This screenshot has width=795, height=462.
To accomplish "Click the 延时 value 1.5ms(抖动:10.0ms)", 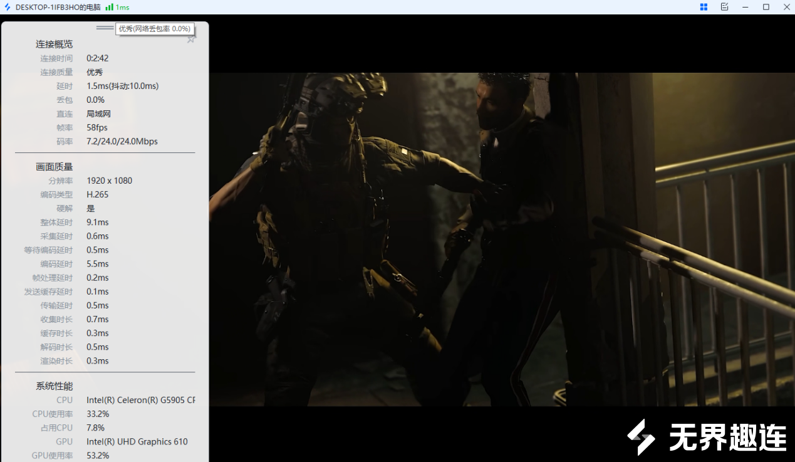I will point(123,86).
